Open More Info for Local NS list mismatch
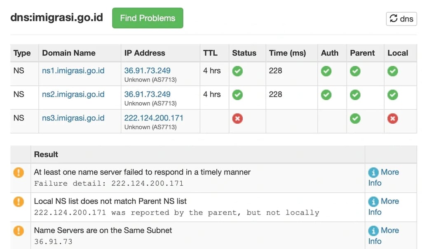Viewport: 422px width, 249px height. 384,206
